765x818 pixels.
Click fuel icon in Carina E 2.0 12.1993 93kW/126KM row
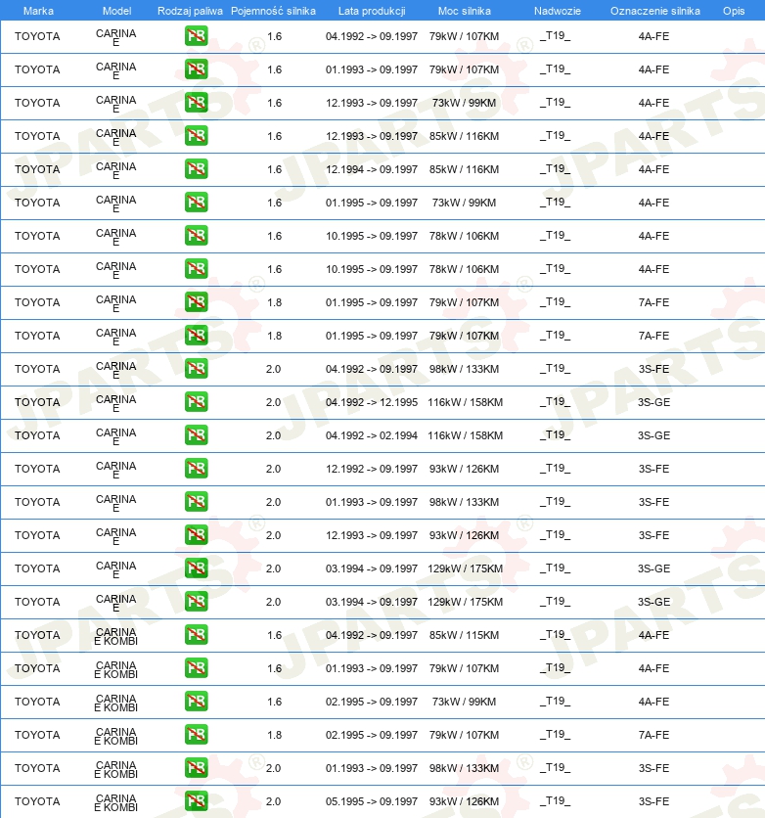196,534
